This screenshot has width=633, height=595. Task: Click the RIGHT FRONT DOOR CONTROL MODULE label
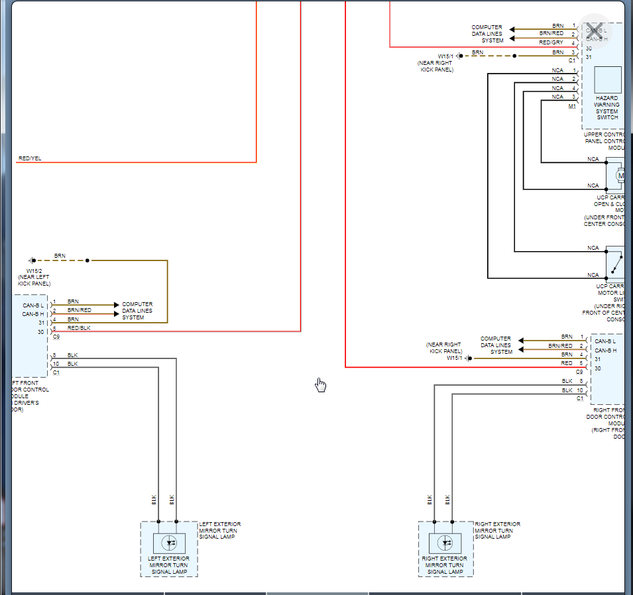(x=605, y=423)
